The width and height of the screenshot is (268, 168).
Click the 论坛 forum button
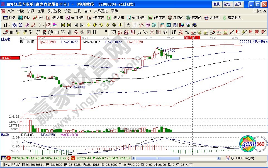227,4
